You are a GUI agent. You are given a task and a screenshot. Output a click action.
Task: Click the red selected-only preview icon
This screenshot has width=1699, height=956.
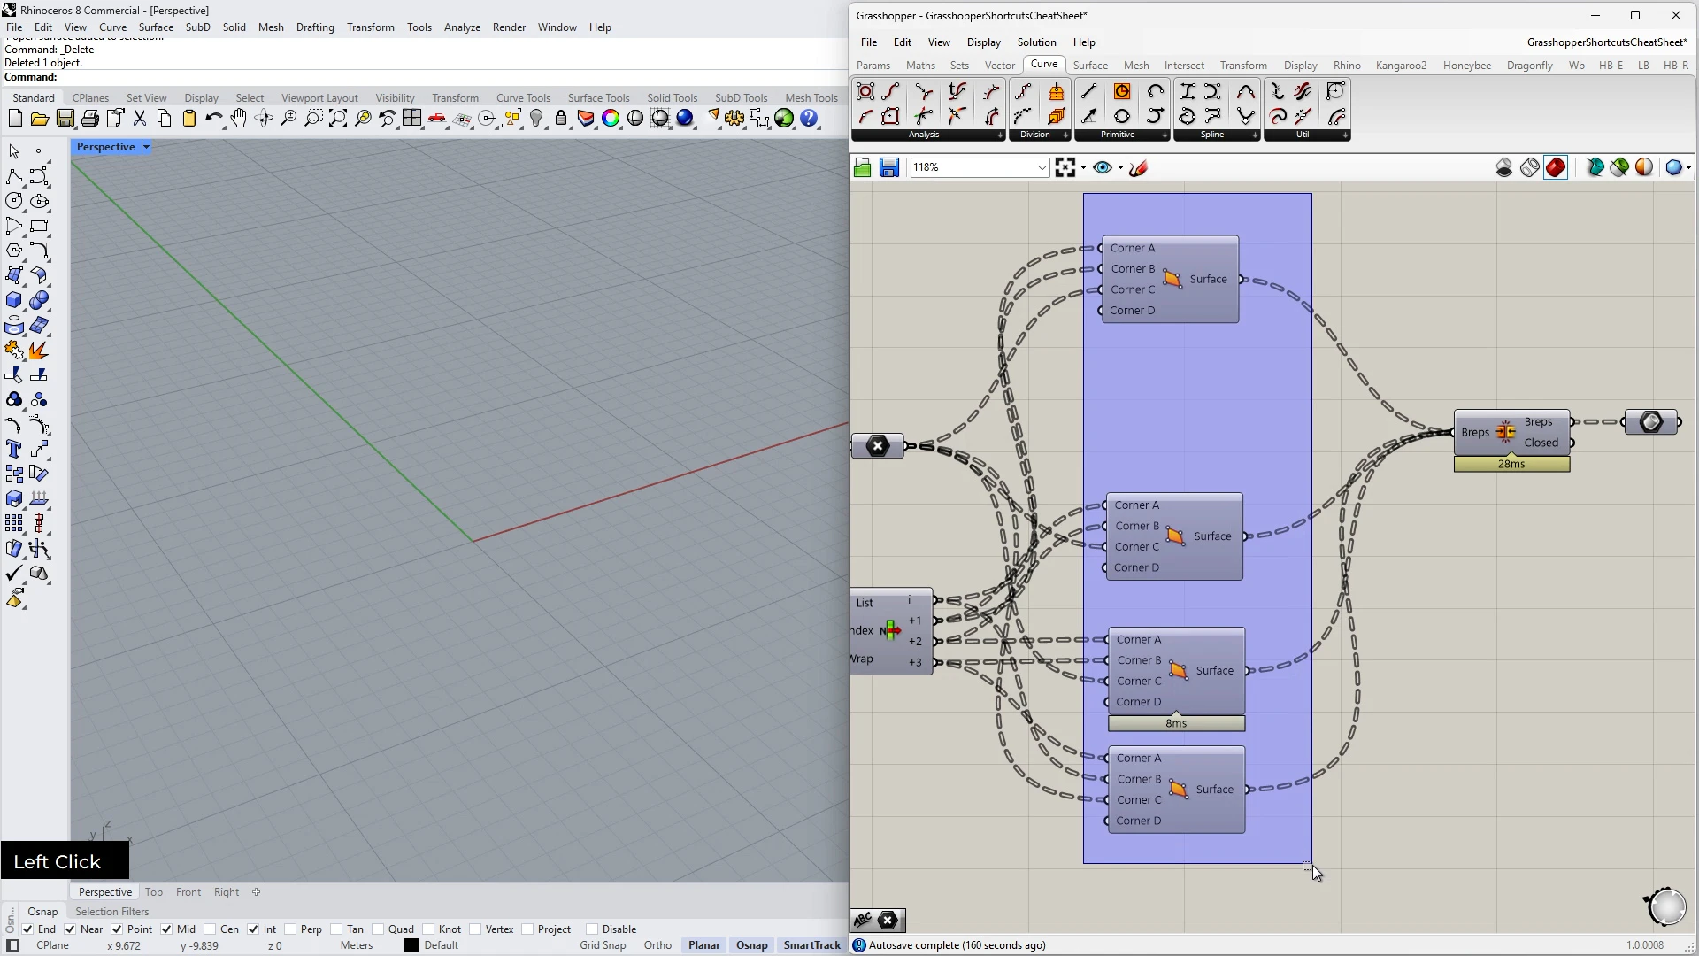(1556, 168)
